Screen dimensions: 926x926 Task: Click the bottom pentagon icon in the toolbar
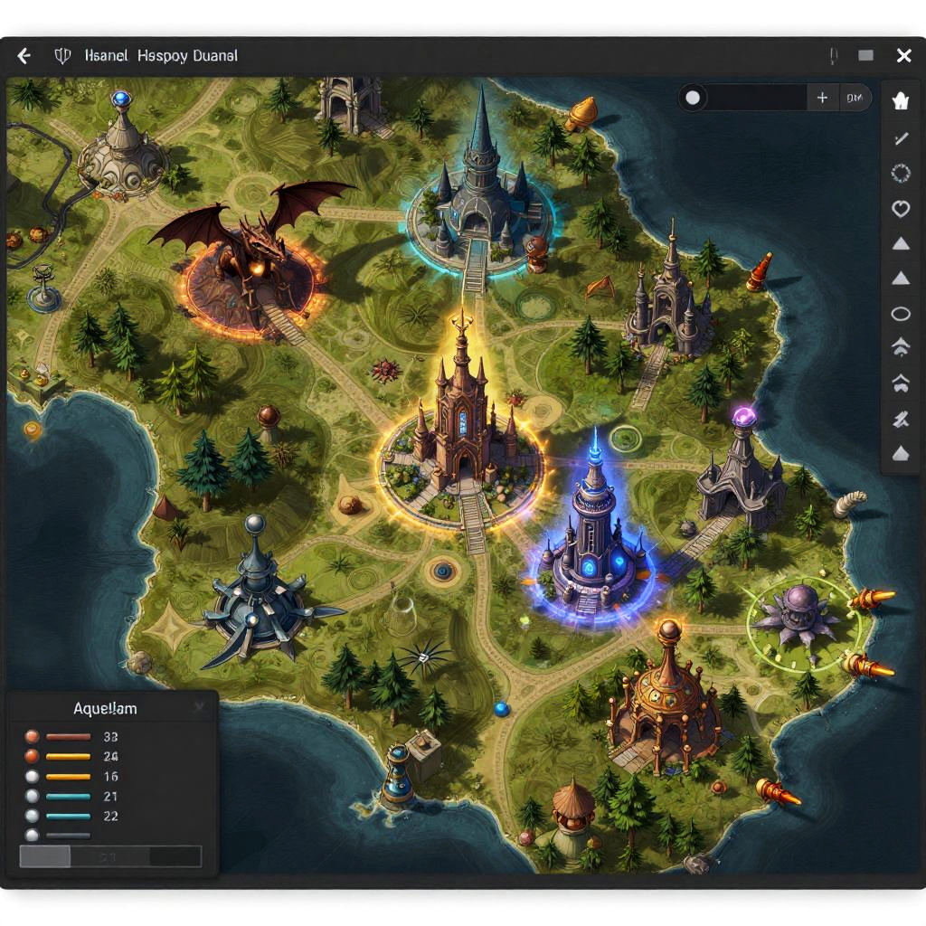(x=900, y=453)
